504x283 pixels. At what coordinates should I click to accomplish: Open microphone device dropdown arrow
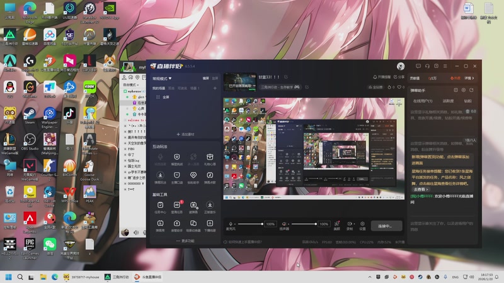pyautogui.click(x=235, y=224)
